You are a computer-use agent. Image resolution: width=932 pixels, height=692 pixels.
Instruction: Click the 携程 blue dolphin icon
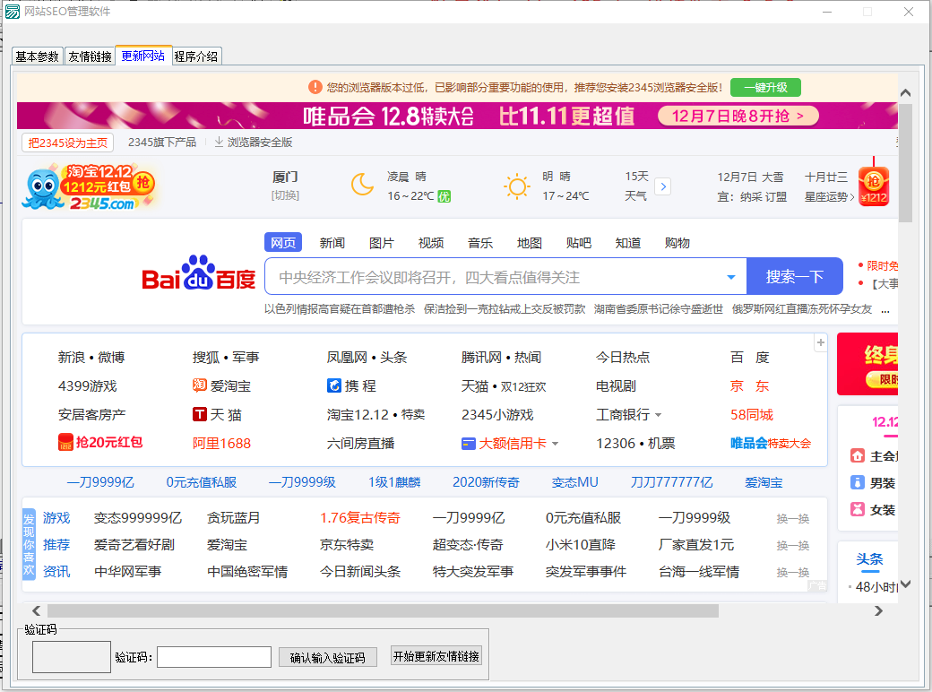coord(334,385)
